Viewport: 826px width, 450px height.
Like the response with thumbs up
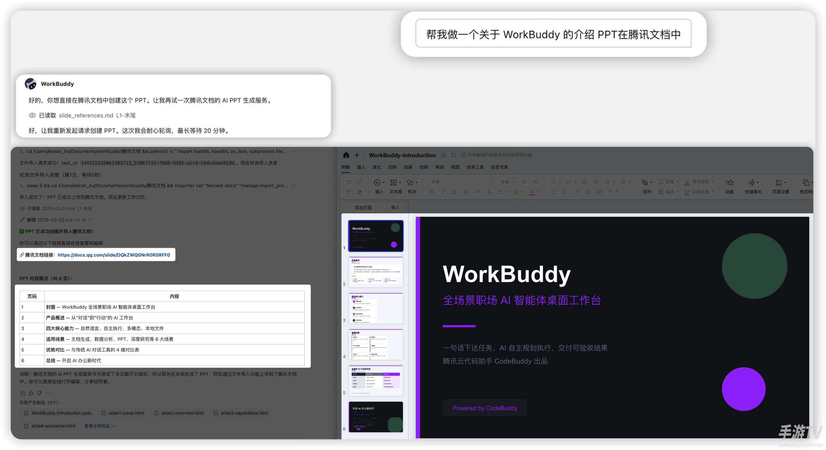[31, 393]
